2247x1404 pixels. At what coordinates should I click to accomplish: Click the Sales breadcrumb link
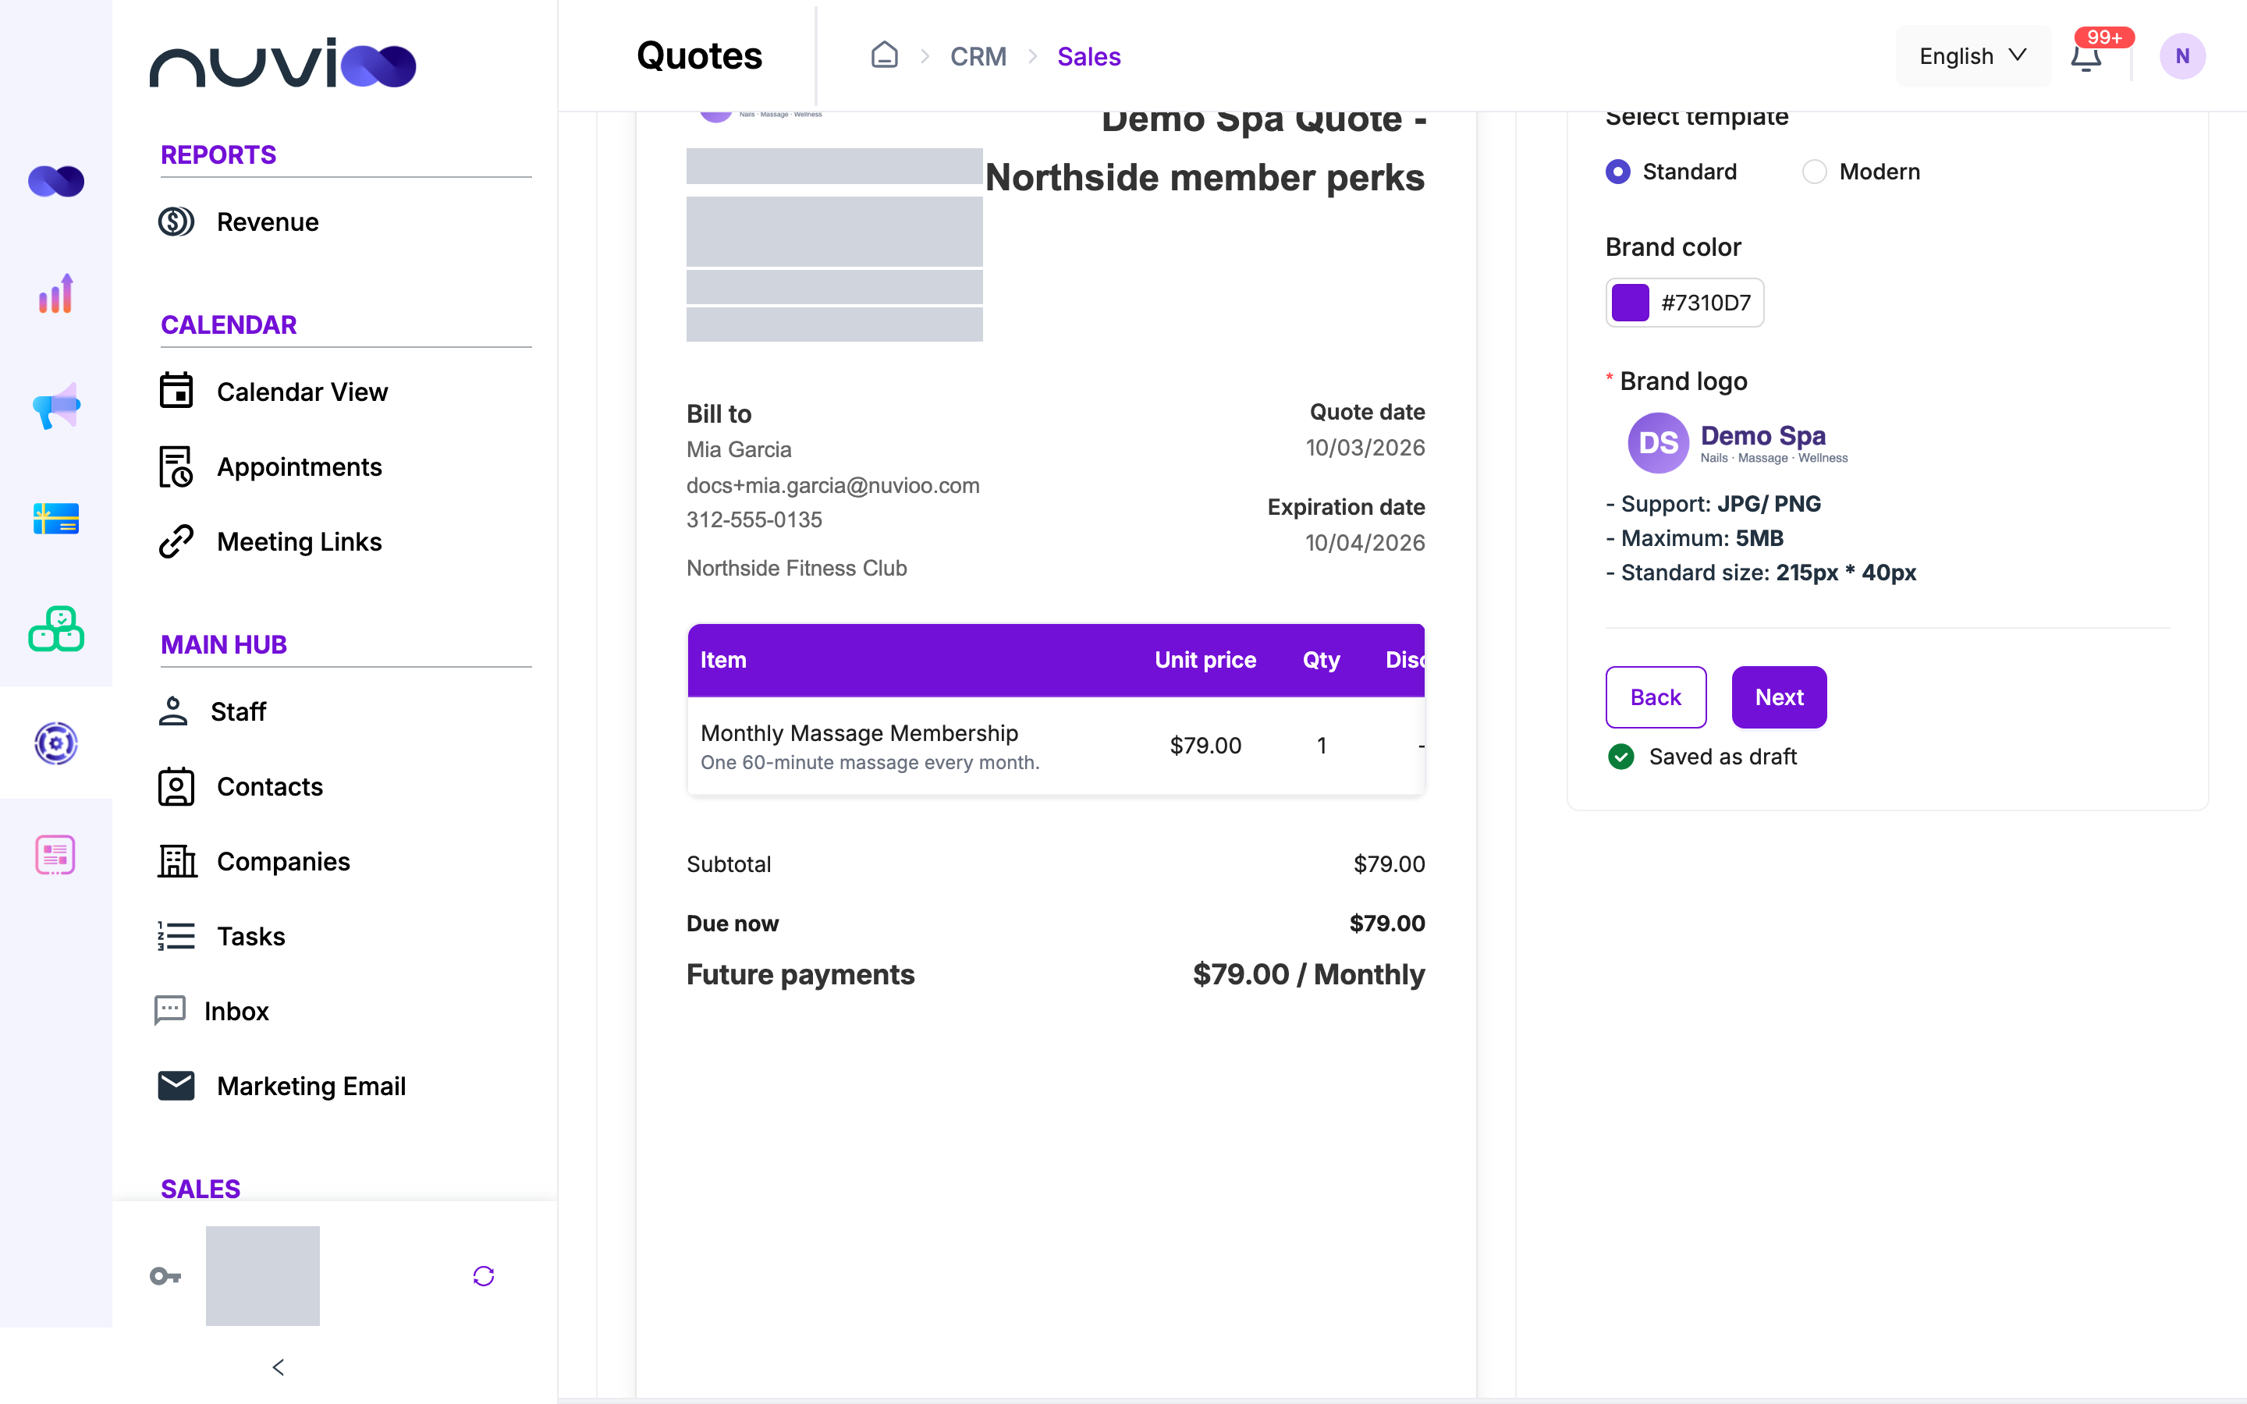(x=1088, y=57)
